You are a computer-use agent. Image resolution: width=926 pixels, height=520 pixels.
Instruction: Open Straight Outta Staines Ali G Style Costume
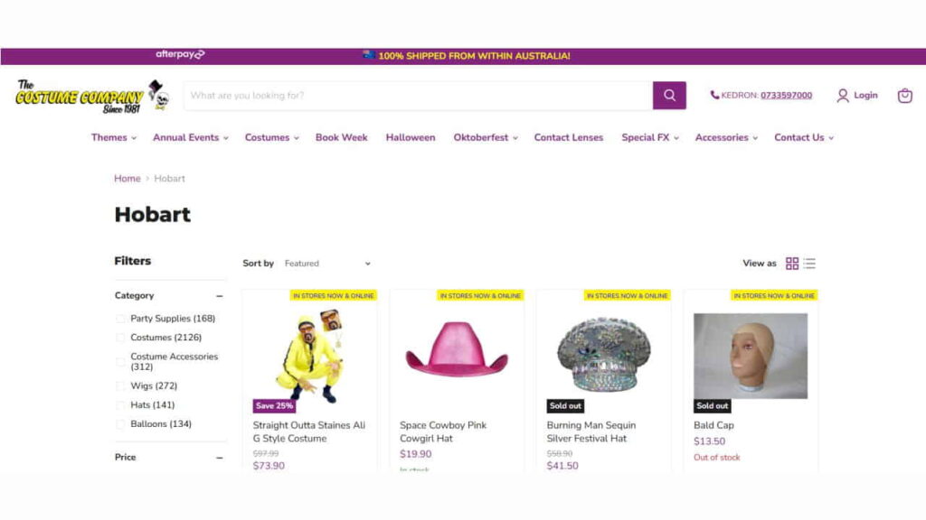tap(309, 432)
